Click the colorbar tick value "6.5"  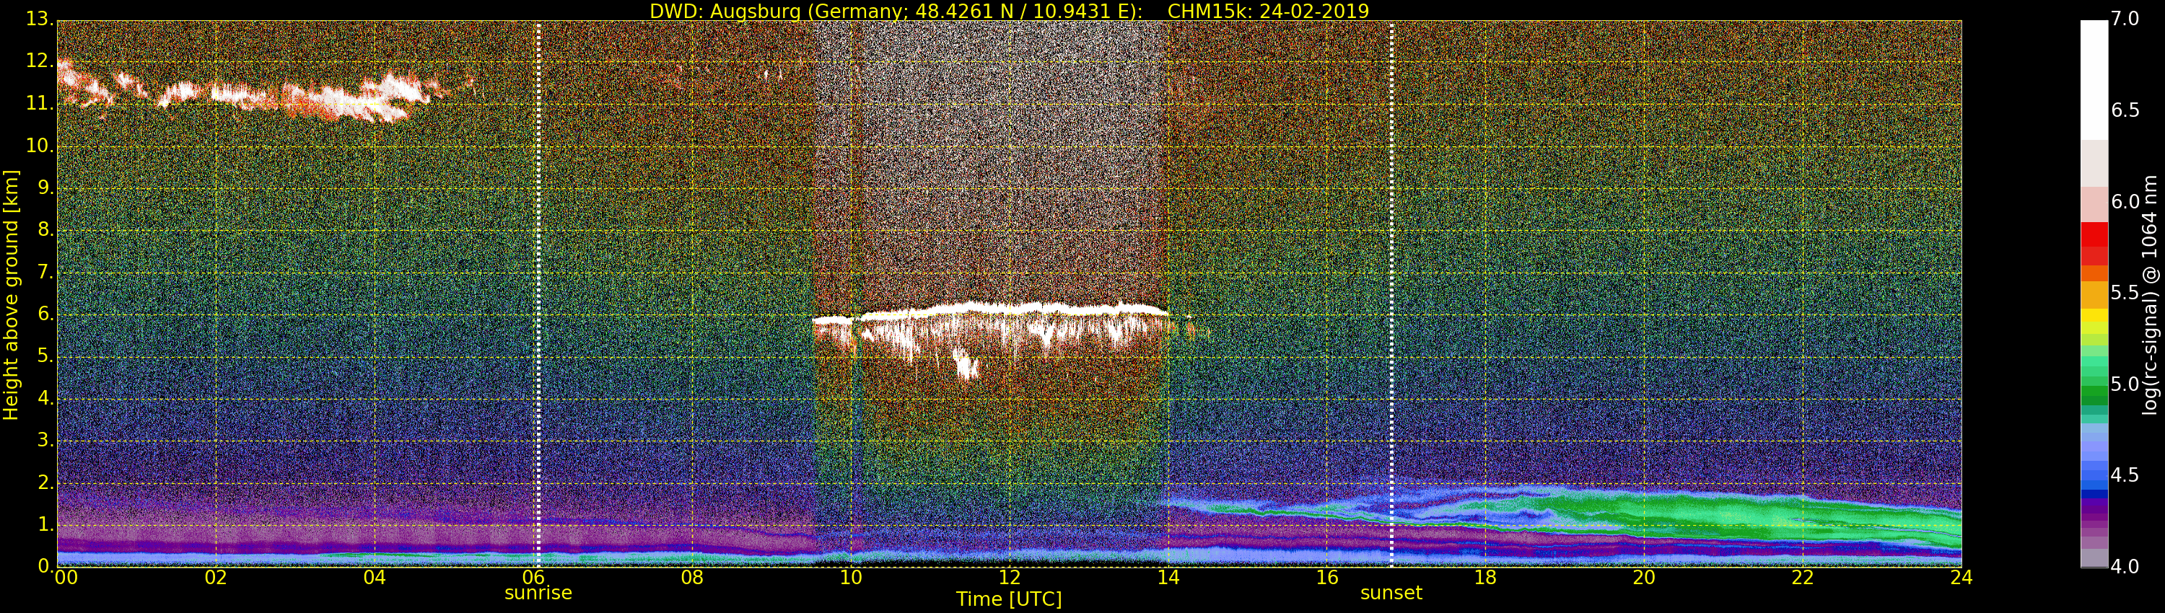(x=2125, y=110)
